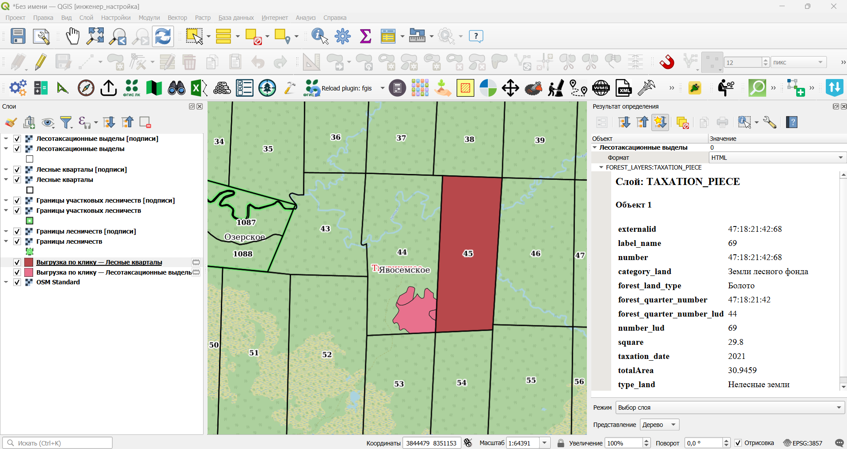Click the green symbol under Границы участковых лесничеств

coord(30,221)
